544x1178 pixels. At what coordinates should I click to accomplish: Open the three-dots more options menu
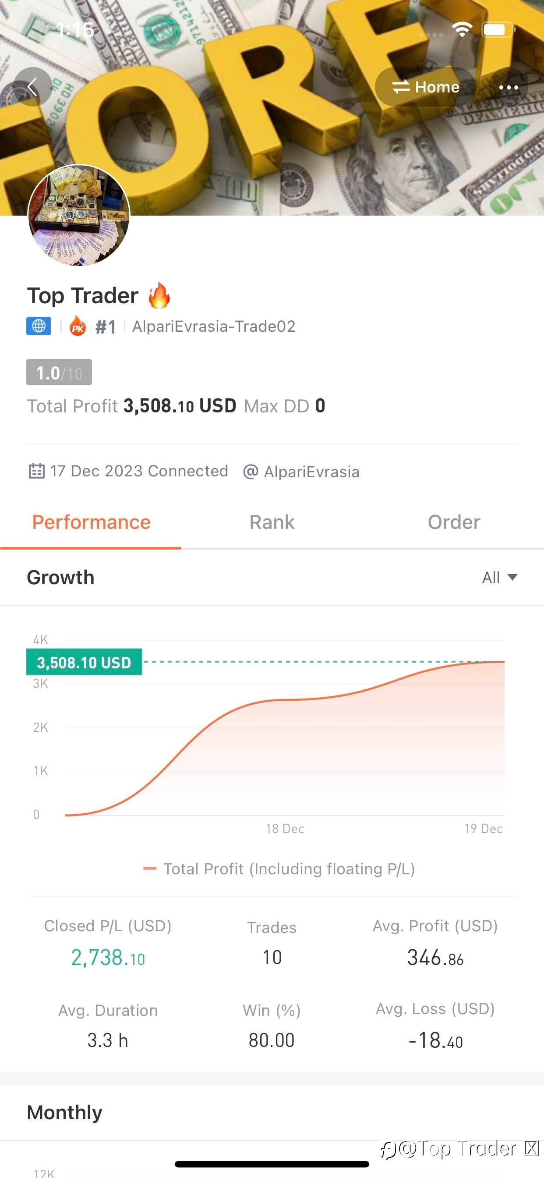(509, 87)
